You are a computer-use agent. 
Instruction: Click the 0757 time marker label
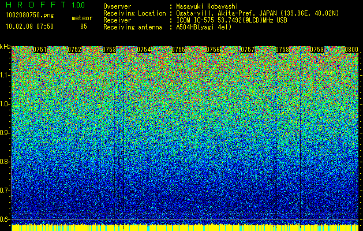(x=248, y=50)
